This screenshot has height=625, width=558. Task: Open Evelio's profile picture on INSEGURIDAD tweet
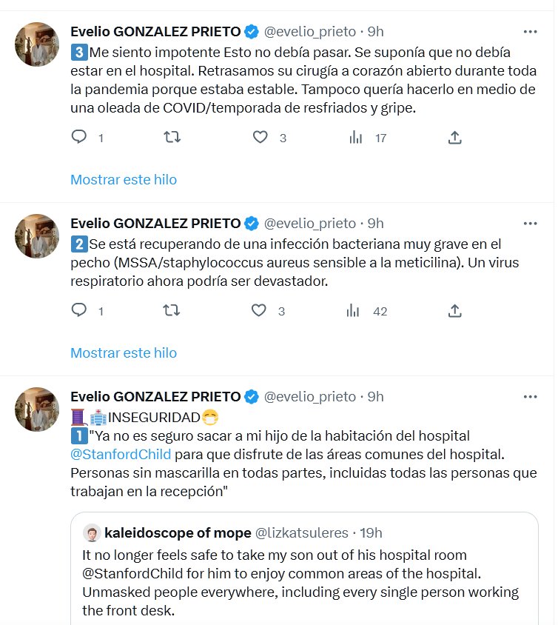tap(37, 410)
